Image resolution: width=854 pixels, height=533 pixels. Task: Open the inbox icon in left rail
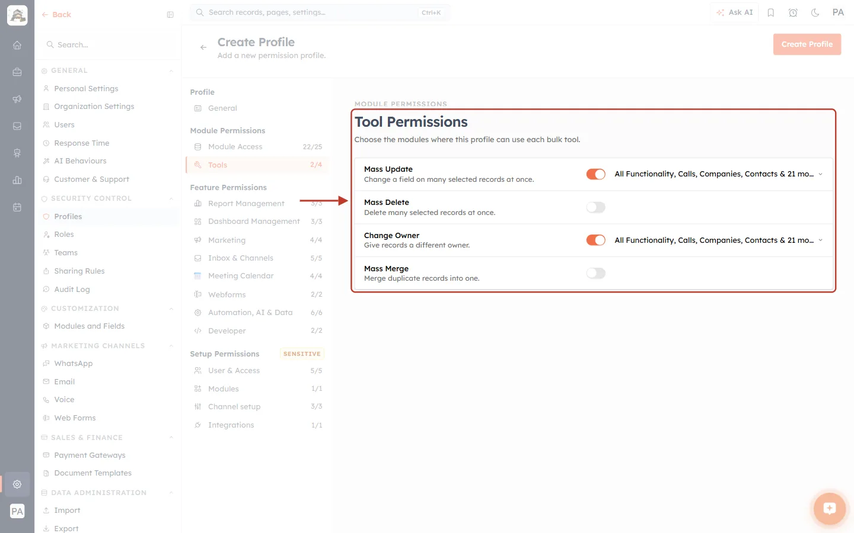(17, 126)
